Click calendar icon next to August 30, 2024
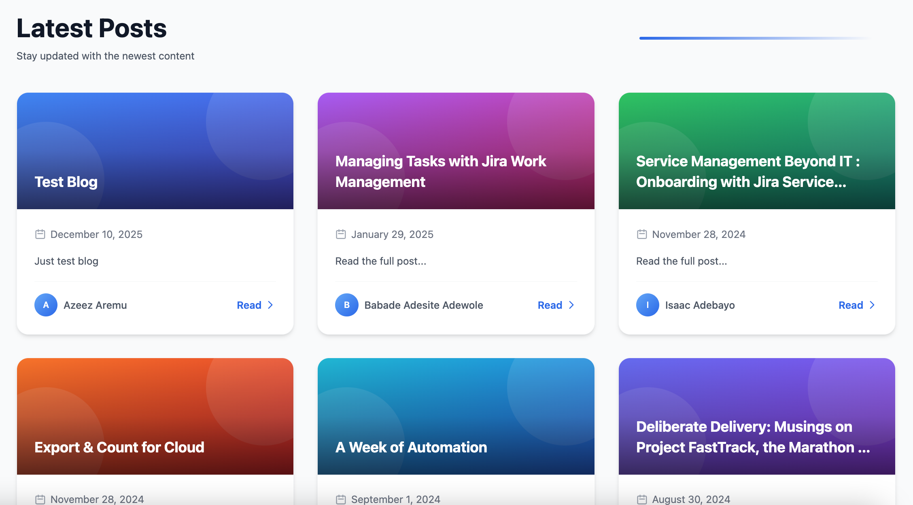Screen dimensions: 913x505 pos(642,499)
